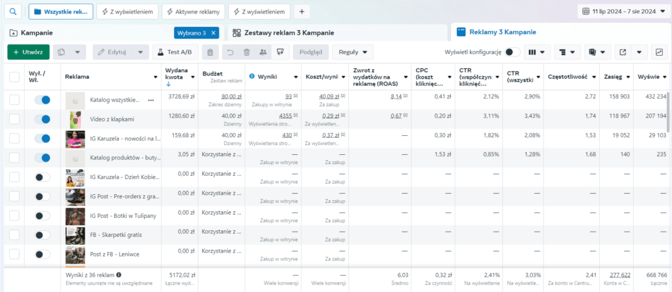
Task: Click the green Utwórz button
Action: (28, 52)
